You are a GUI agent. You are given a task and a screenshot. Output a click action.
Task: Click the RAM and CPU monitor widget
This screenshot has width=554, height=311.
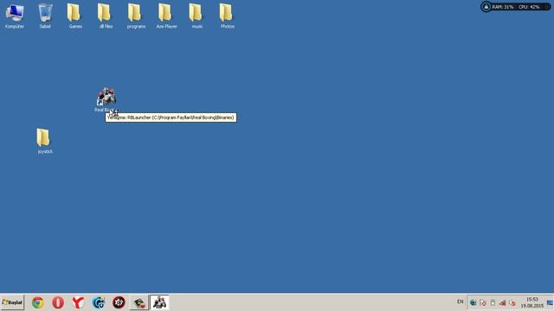point(516,7)
